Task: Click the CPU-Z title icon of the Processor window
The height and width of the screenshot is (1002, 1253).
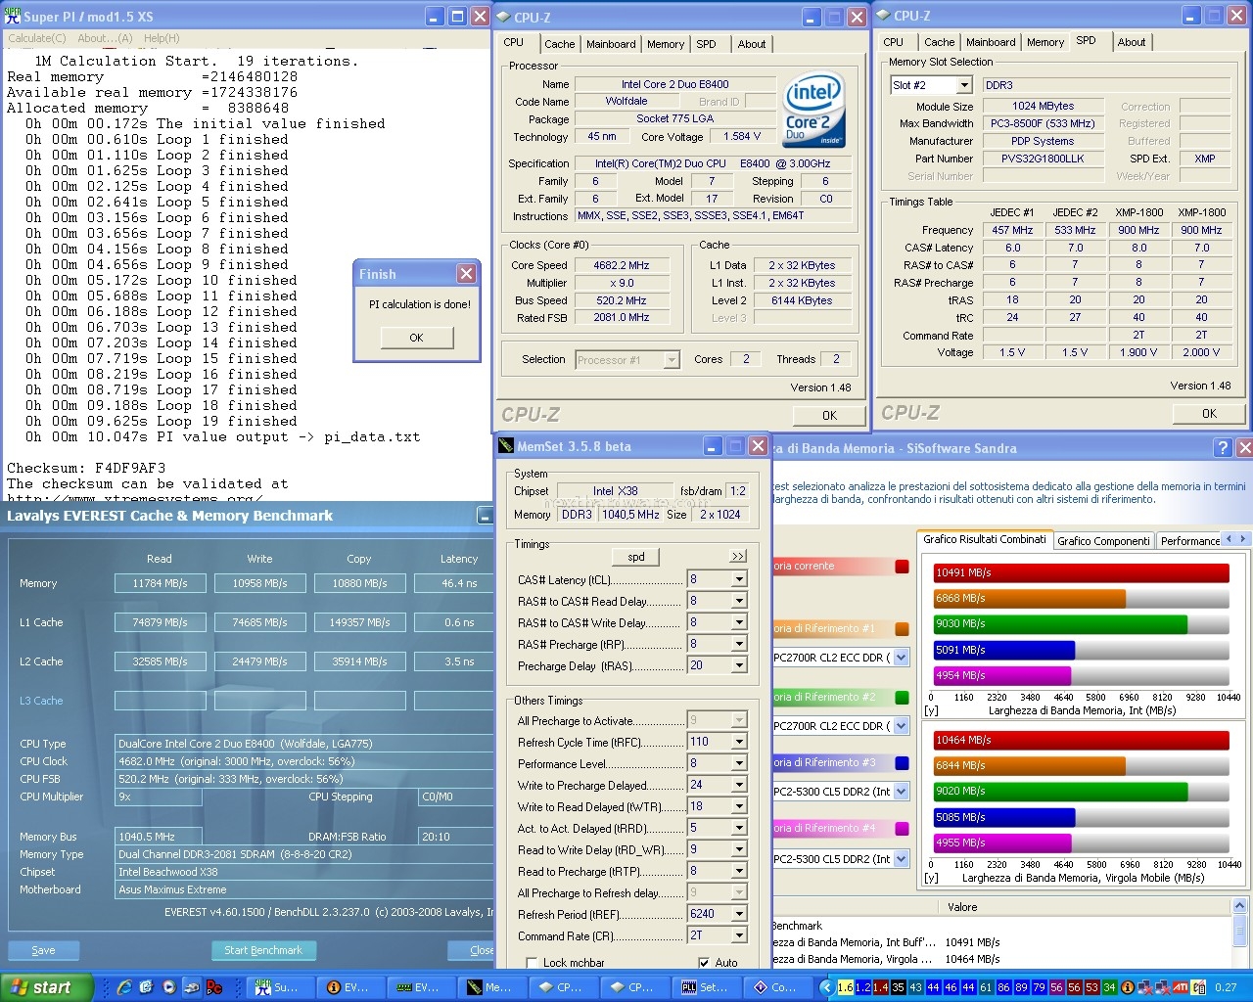Action: click(503, 17)
